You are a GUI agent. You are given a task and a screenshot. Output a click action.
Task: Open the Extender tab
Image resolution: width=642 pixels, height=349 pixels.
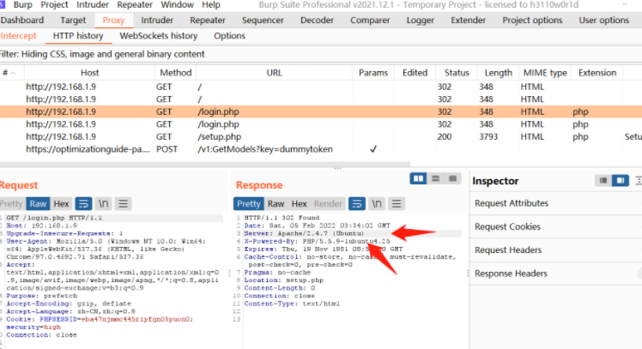(x=468, y=20)
